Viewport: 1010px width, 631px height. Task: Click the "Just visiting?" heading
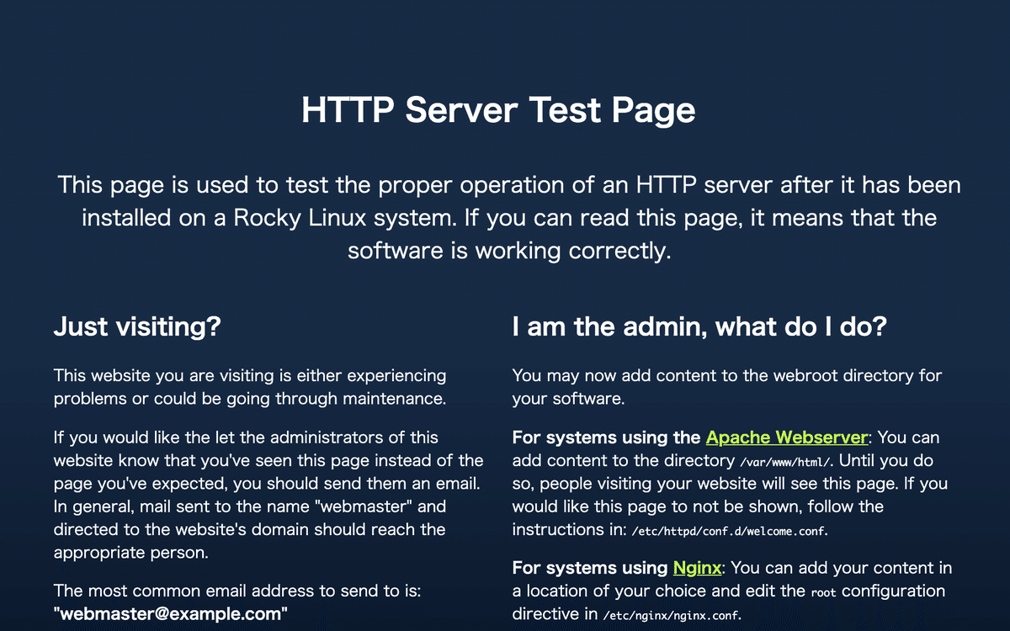[x=137, y=326]
